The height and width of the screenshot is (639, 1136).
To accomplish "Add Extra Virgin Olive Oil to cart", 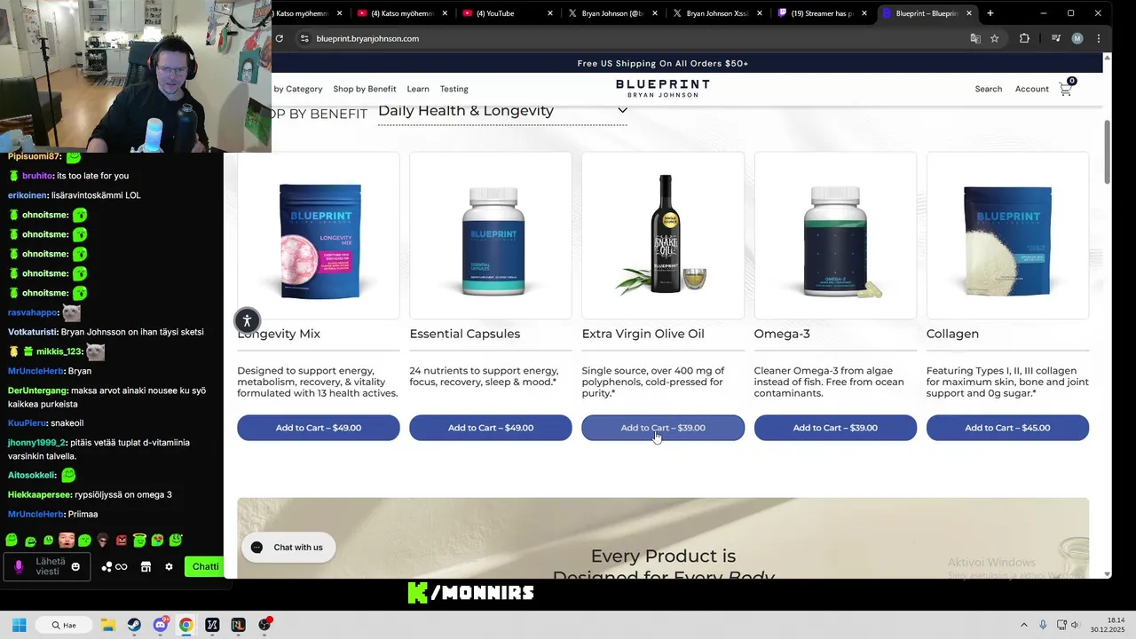I will coord(663,428).
